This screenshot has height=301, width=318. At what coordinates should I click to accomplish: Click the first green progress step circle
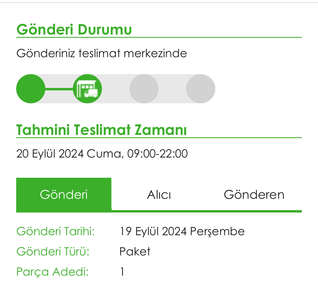[x=31, y=89]
